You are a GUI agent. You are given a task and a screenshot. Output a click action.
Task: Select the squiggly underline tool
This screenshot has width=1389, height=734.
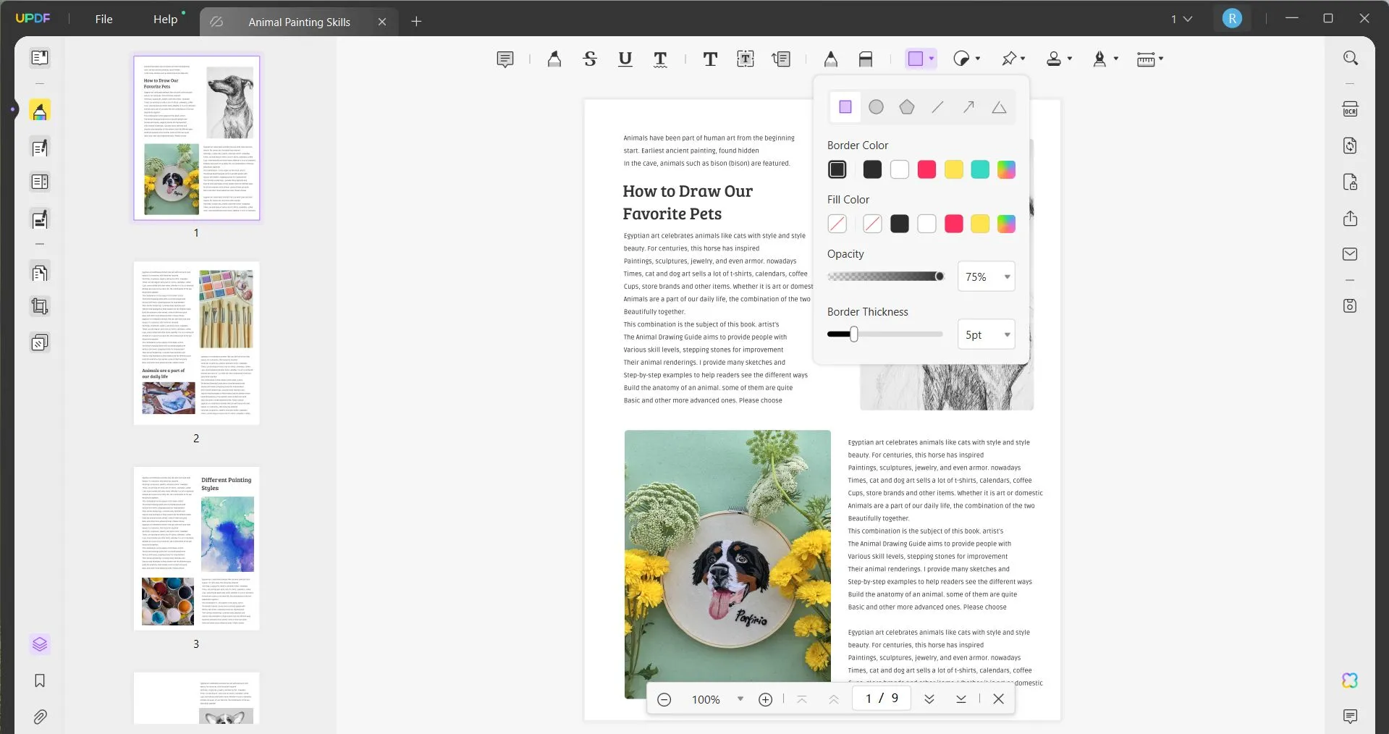(x=660, y=59)
